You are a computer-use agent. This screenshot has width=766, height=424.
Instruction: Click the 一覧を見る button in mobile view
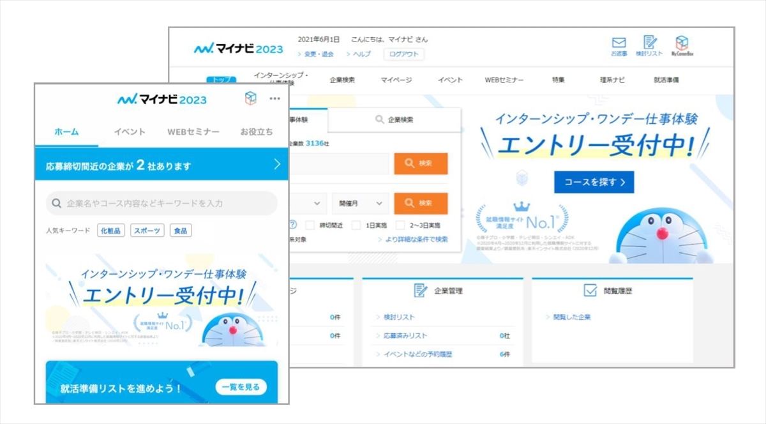tap(241, 387)
